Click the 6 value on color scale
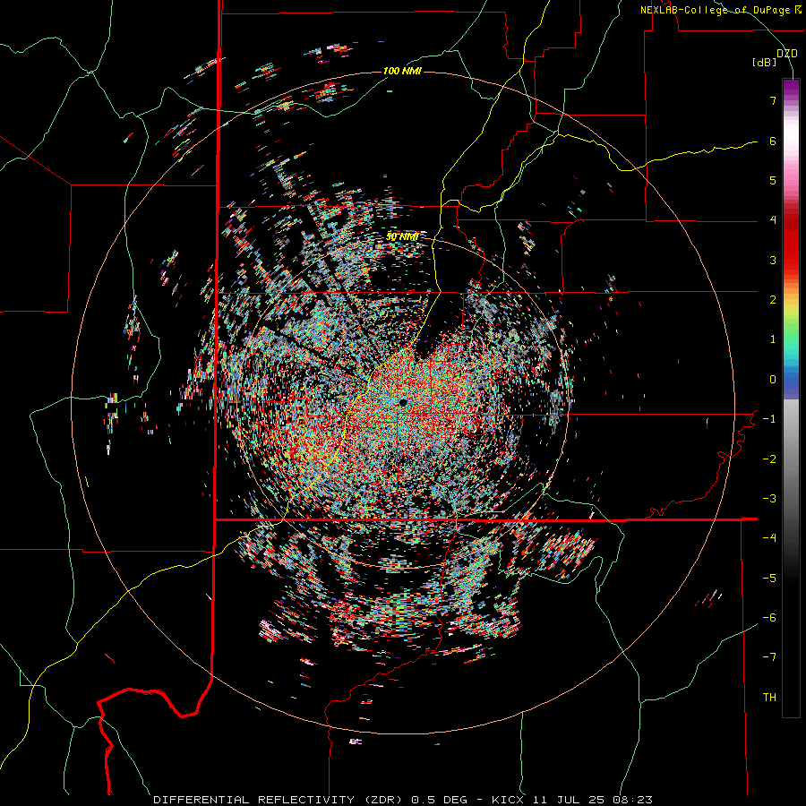Image resolution: width=806 pixels, height=806 pixels. click(x=773, y=141)
